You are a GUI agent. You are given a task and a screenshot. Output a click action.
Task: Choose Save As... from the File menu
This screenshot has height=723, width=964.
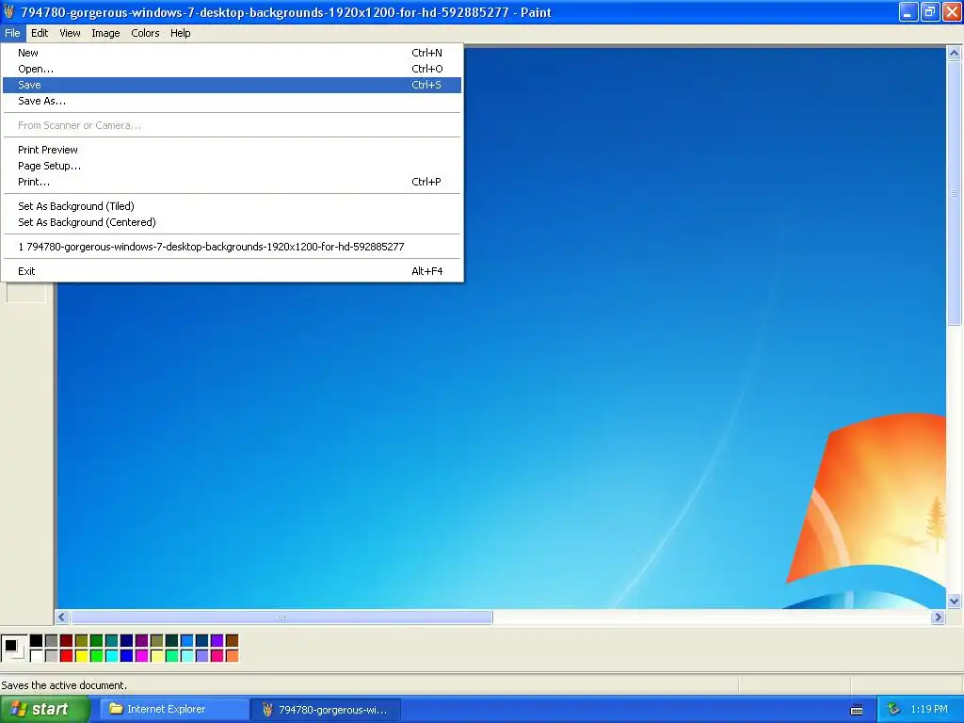tap(232, 101)
